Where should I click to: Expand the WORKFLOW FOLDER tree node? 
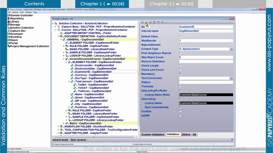[x=58, y=127]
